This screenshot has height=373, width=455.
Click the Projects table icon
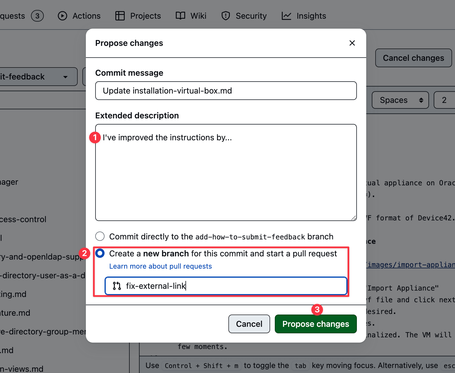point(120,16)
